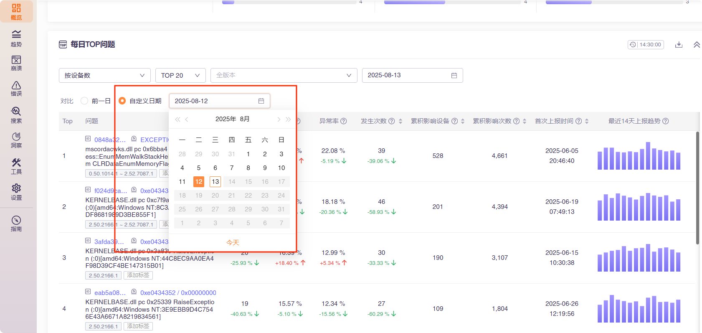
Task: Click the 2025年 year label in calendar
Action: click(226, 119)
